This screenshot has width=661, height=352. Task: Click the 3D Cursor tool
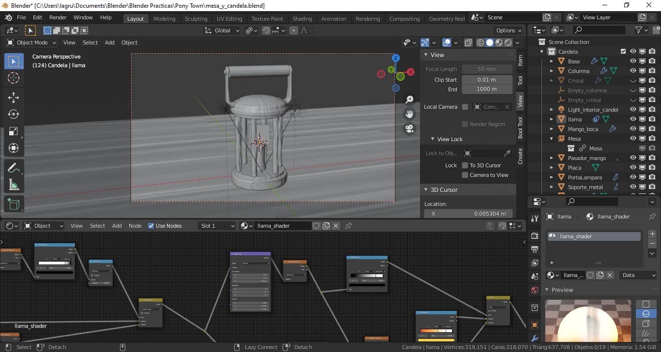click(14, 78)
